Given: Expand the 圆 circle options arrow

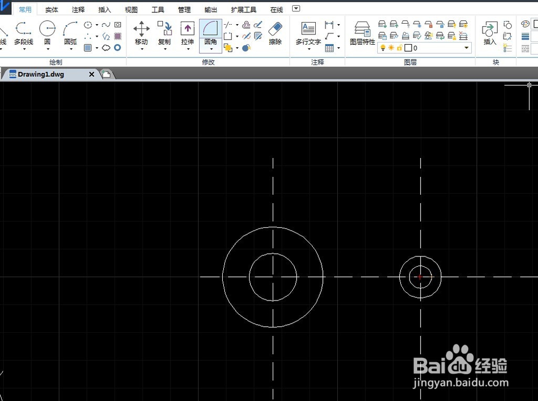Looking at the screenshot, I should pyautogui.click(x=48, y=49).
